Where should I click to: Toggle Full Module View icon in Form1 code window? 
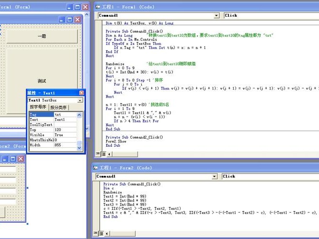[103, 154]
